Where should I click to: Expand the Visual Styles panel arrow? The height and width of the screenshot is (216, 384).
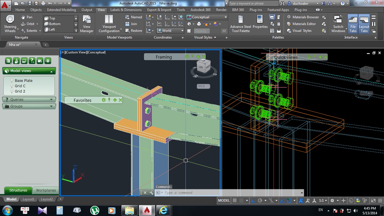pyautogui.click(x=215, y=37)
